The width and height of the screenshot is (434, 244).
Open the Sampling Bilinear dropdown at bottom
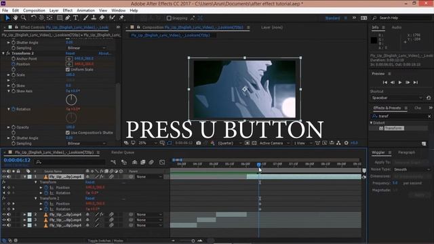coord(86,144)
